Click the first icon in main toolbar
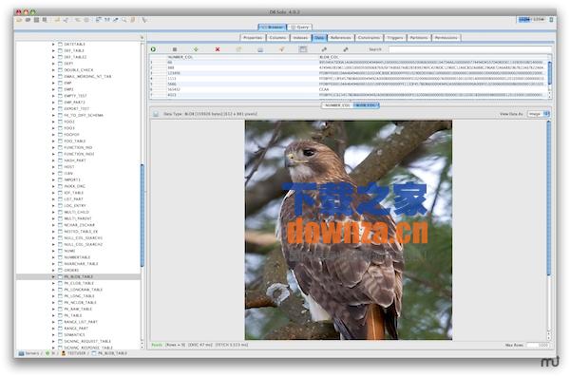This screenshot has height=377, width=570. point(19,20)
